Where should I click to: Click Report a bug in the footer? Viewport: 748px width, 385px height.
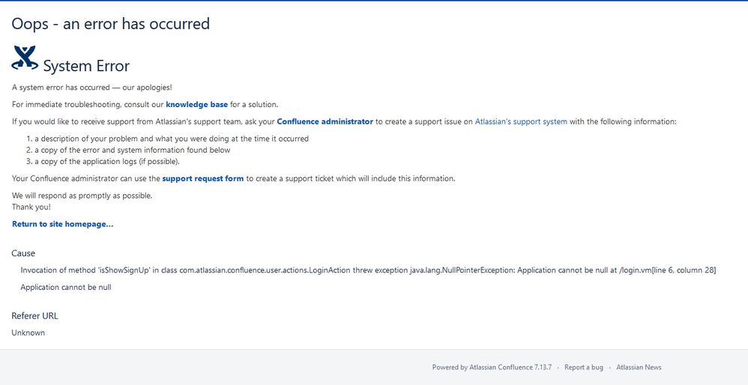583,367
